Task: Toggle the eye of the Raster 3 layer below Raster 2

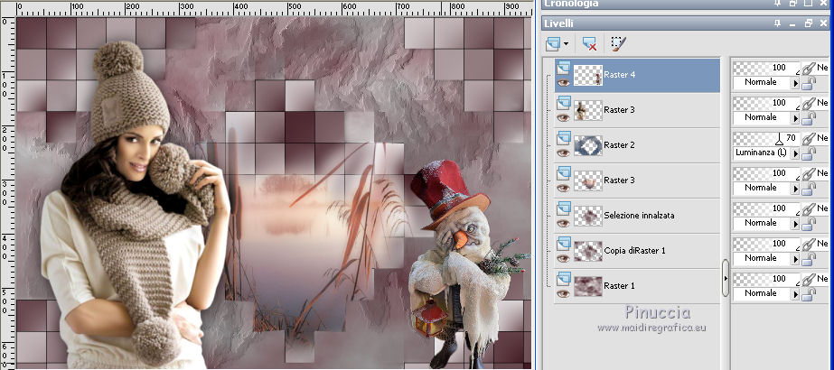Action: [563, 188]
